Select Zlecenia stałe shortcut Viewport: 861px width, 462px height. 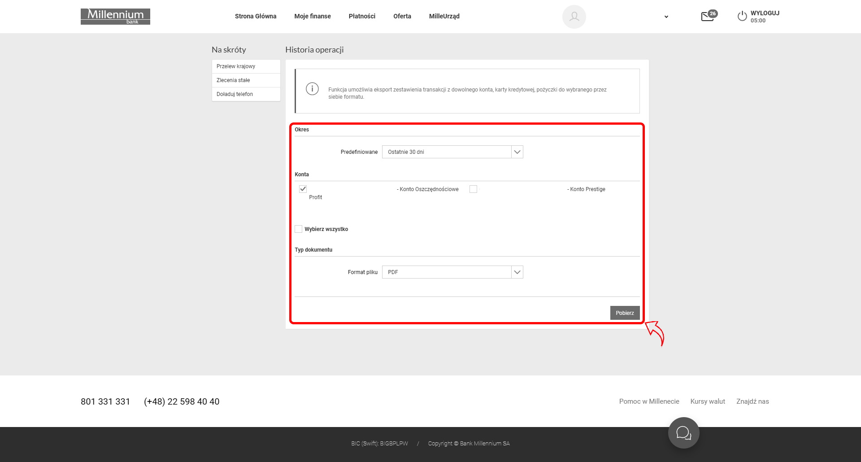tap(233, 80)
